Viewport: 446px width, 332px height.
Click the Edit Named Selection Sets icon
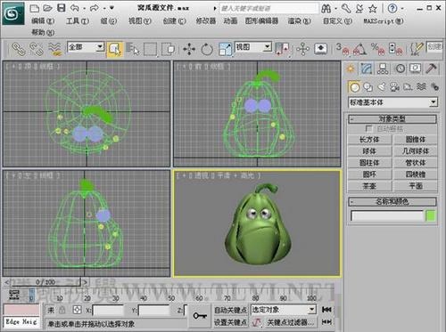(417, 49)
